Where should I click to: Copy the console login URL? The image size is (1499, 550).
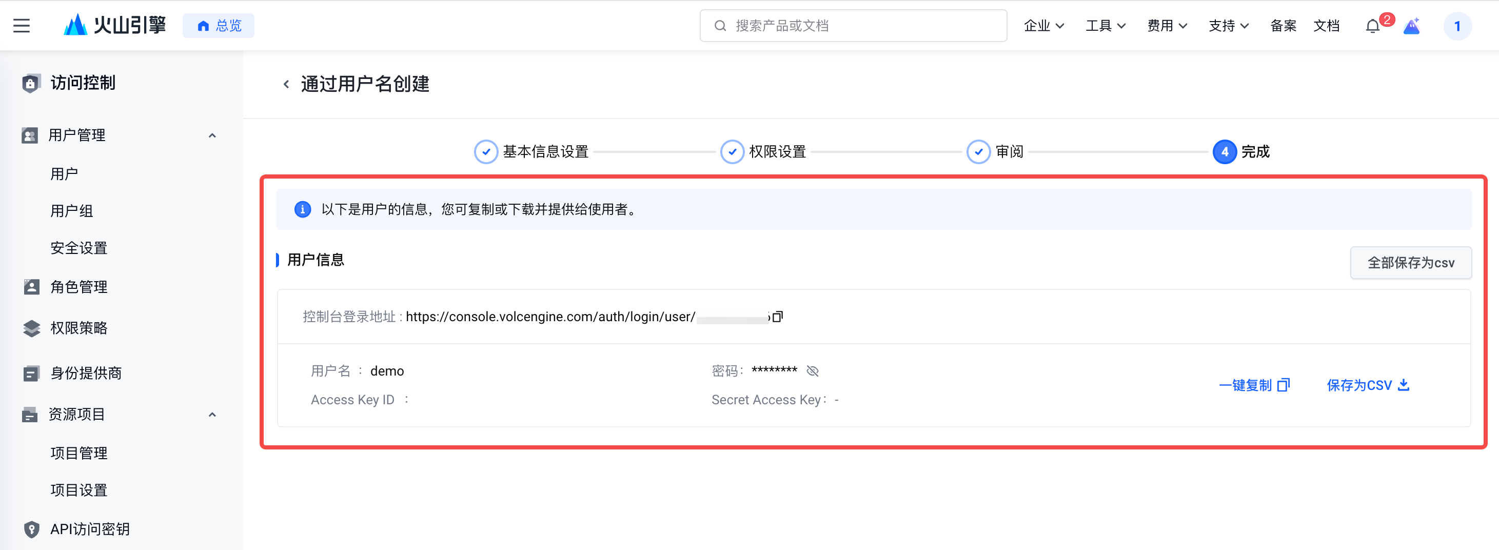[777, 317]
